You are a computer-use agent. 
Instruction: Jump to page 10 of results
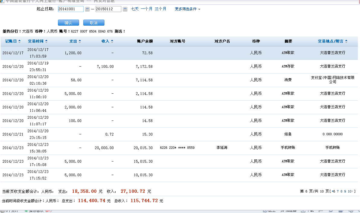[349, 191]
